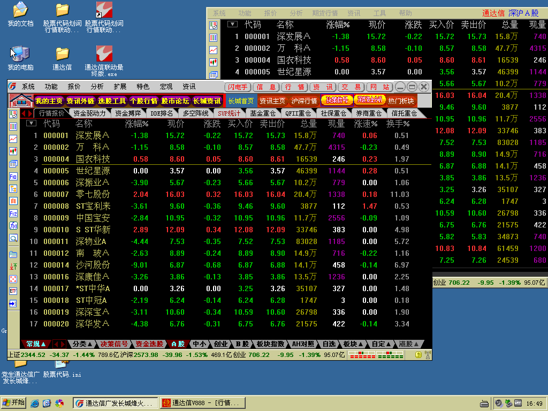Click the 长城首页 link
The height and width of the screenshot is (411, 548).
pyautogui.click(x=241, y=101)
